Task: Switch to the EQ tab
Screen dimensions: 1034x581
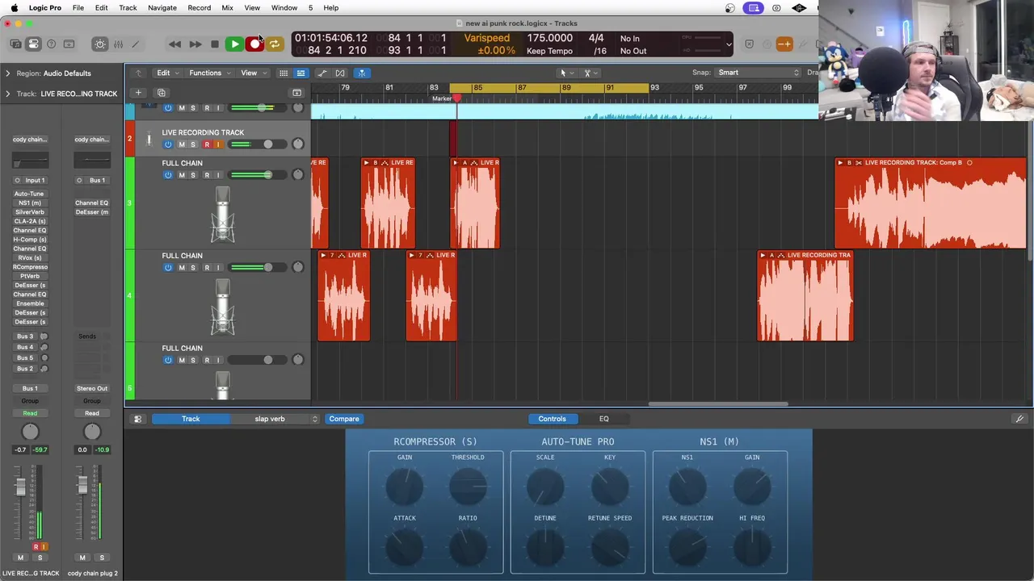Action: tap(603, 419)
